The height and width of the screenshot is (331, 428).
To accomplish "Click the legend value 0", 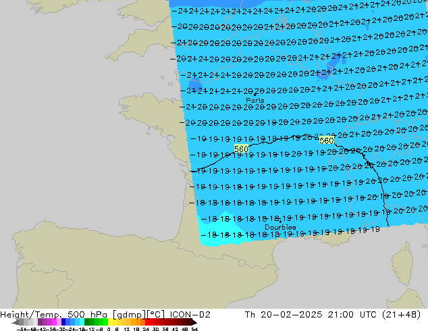I will coord(109,330).
